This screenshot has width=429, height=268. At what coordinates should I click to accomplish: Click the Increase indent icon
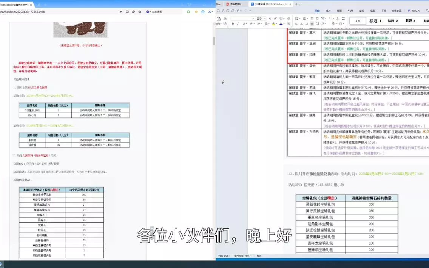pyautogui.click(x=317, y=18)
